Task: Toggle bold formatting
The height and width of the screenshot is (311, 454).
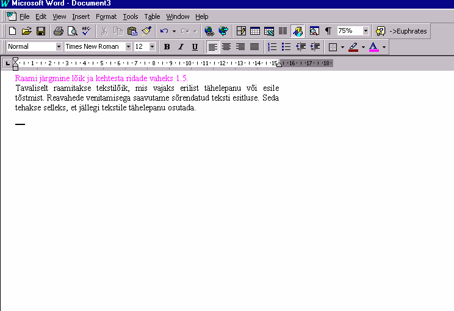Action: pyautogui.click(x=167, y=47)
